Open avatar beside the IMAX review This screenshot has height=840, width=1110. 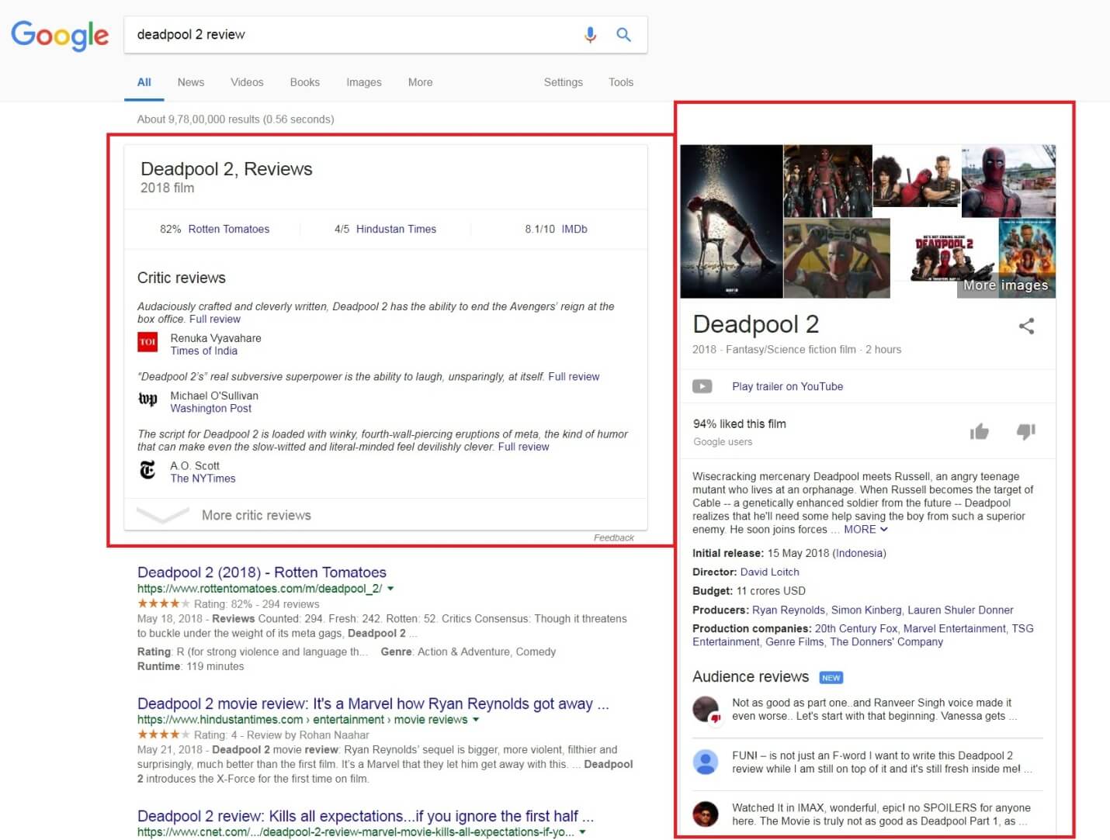pos(706,814)
